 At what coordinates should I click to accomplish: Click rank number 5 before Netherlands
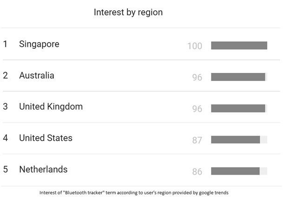coord(5,169)
